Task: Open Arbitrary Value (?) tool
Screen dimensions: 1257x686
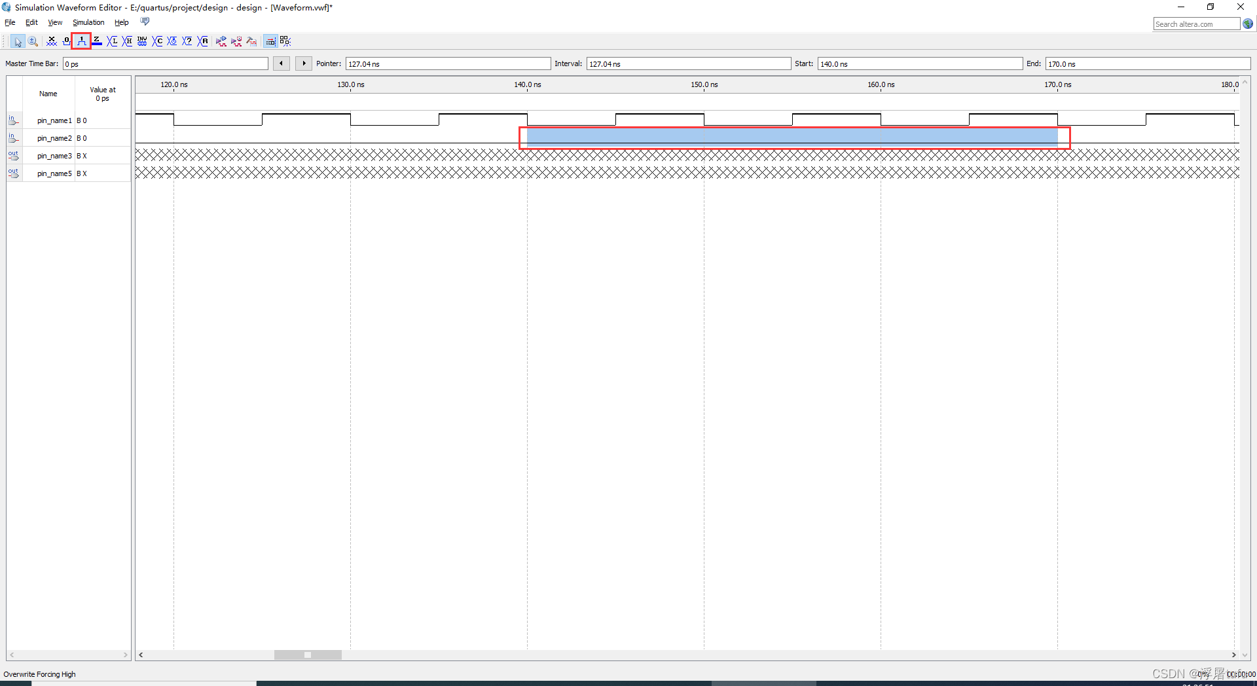Action: click(x=187, y=41)
